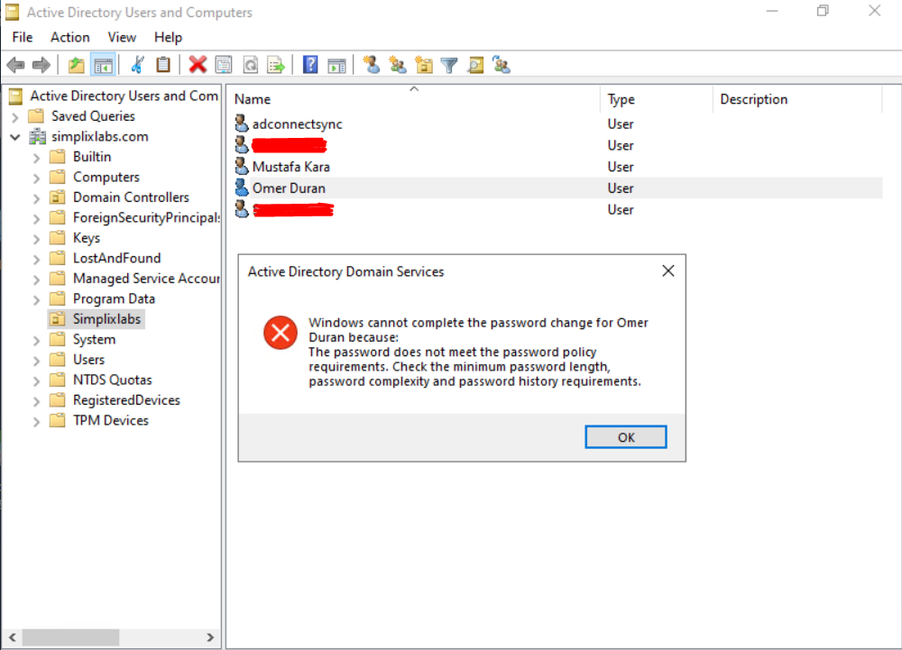Click the Add to group toolbar icon

pyautogui.click(x=502, y=65)
